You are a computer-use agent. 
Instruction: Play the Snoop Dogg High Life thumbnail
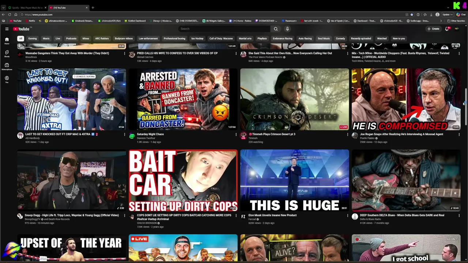[72, 180]
